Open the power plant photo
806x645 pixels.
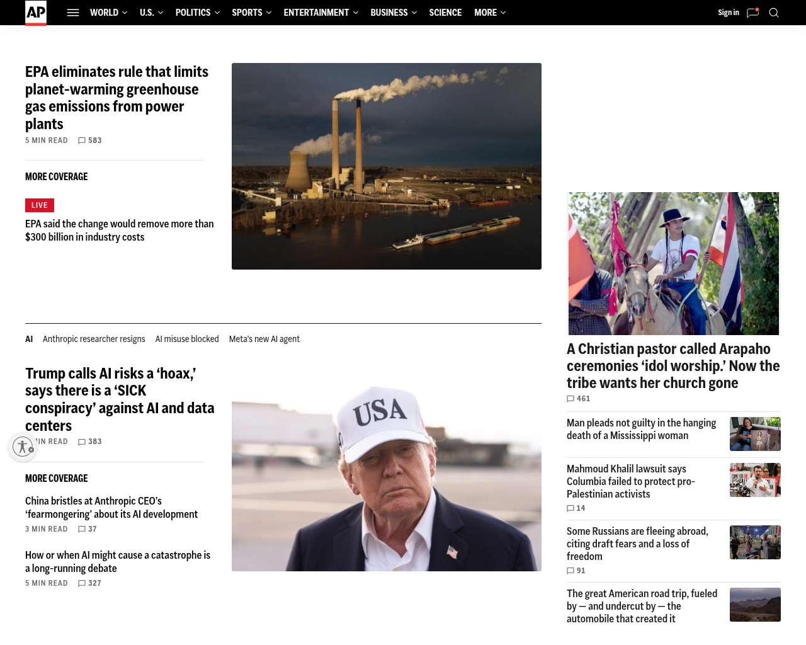(387, 166)
